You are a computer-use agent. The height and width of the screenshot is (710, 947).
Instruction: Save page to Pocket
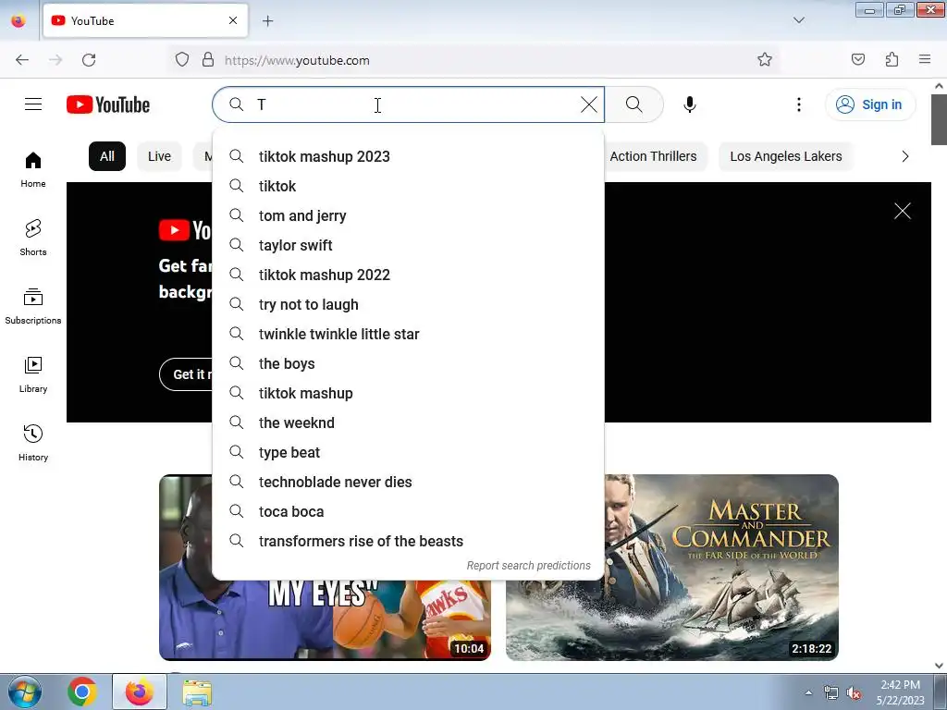point(858,60)
